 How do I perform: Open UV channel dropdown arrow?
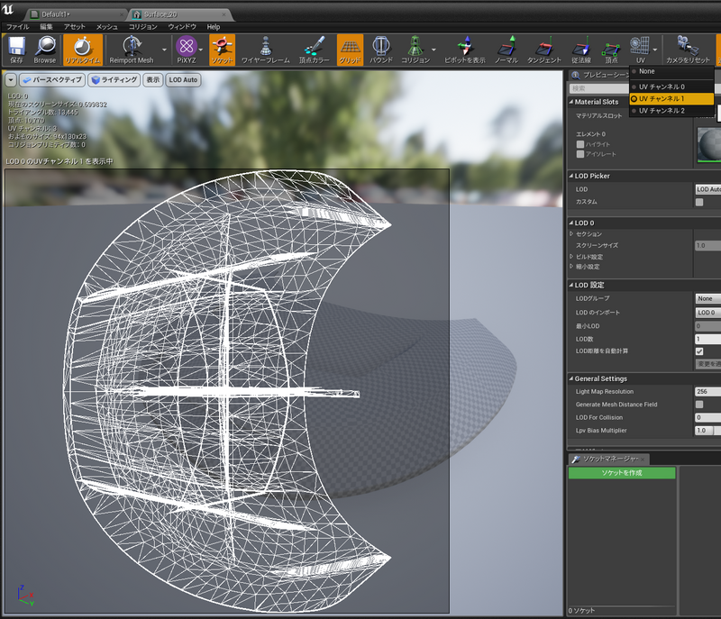(655, 50)
